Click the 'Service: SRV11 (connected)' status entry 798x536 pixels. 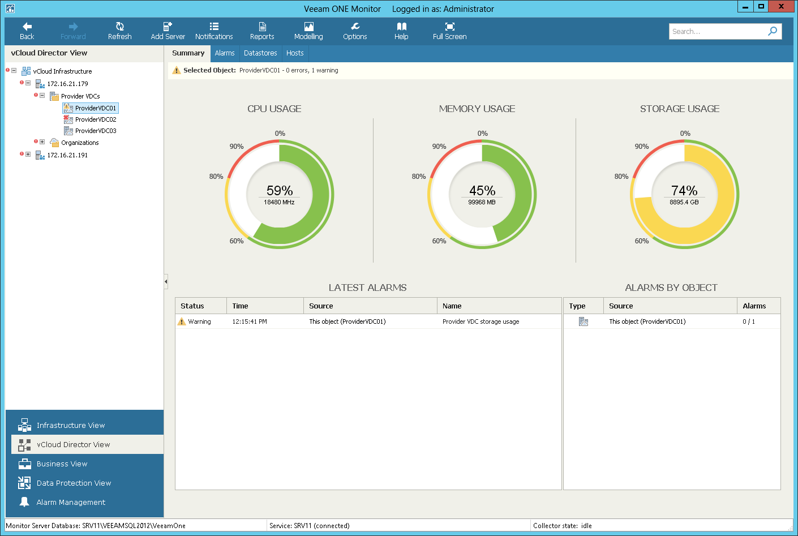tap(310, 526)
